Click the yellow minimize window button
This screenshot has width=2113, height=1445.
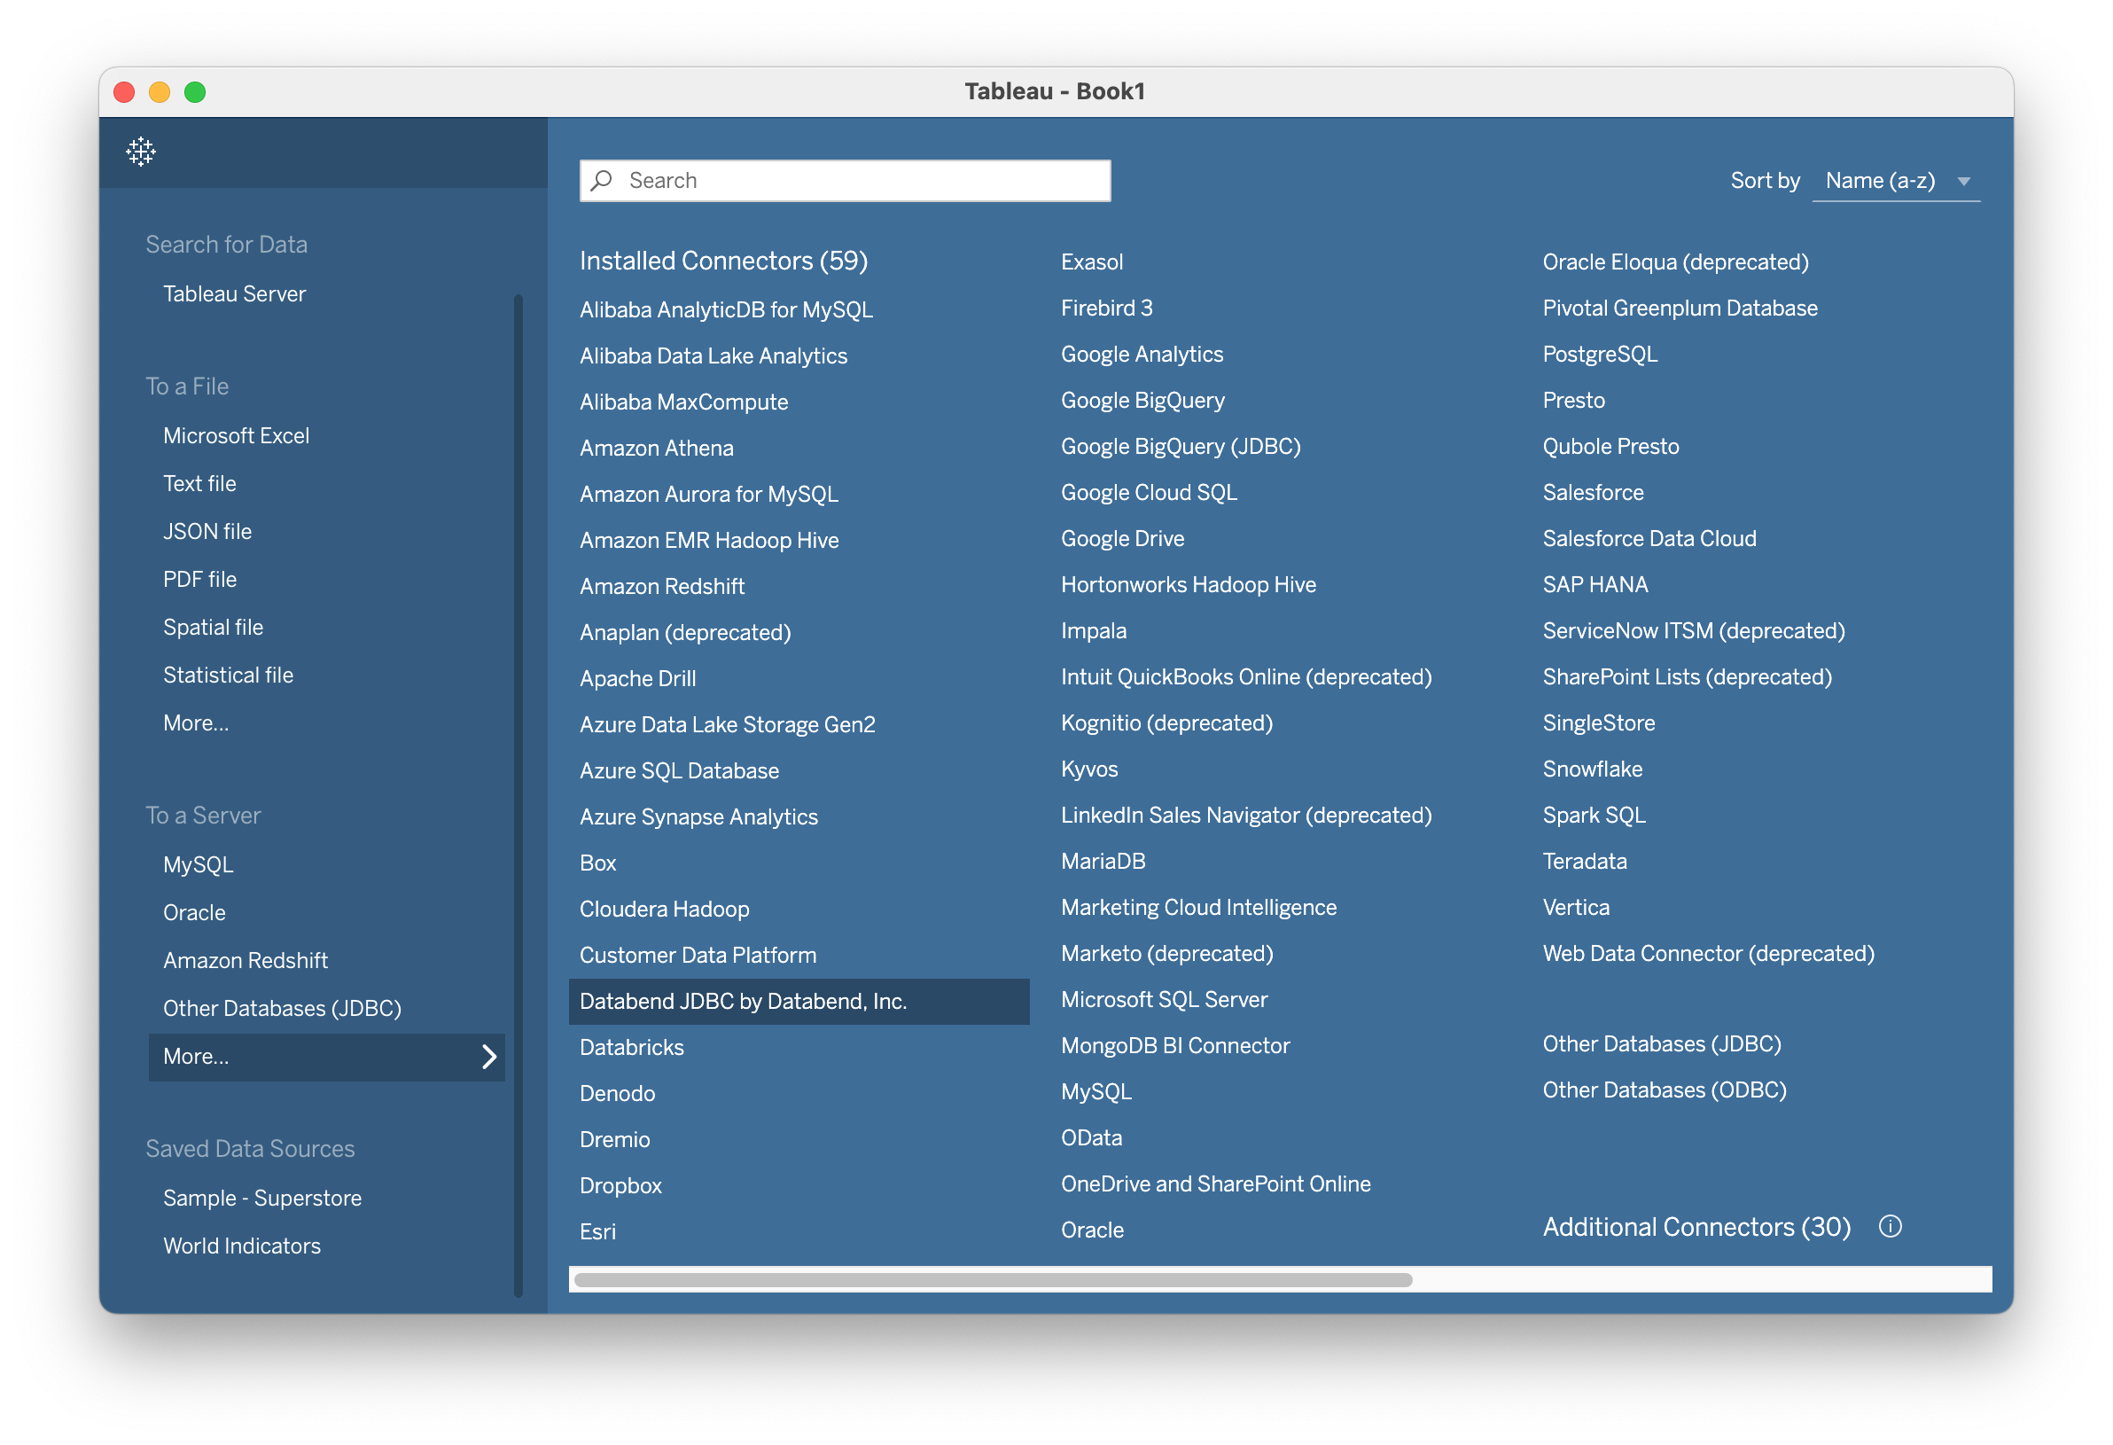point(160,92)
